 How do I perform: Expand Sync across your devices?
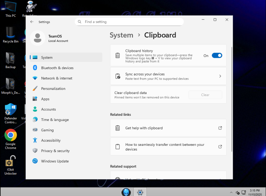click(220, 76)
